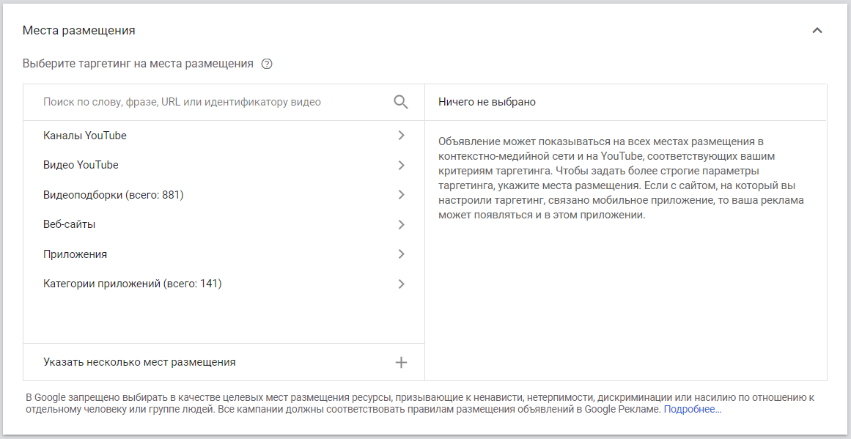851x439 pixels.
Task: Select Каналы YouTube list item
Action: coord(224,136)
